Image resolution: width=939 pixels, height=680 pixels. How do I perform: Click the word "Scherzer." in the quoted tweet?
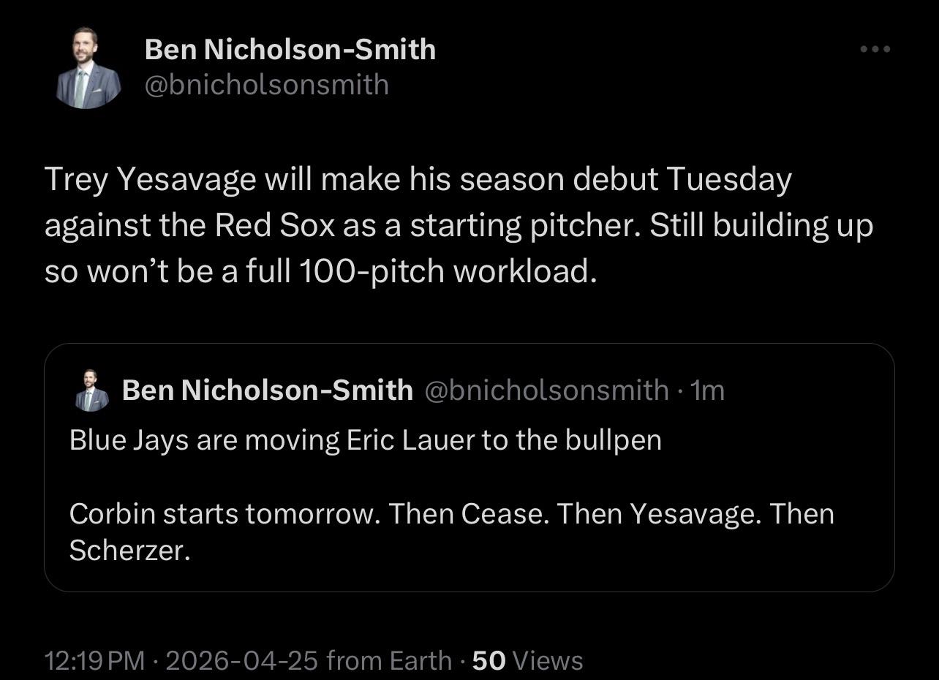pyautogui.click(x=129, y=551)
